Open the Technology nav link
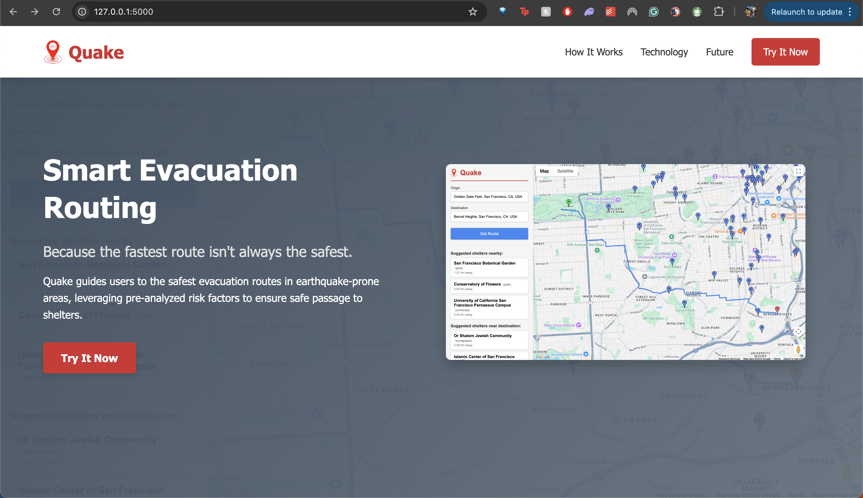Screen dimensions: 863x498 coord(664,52)
